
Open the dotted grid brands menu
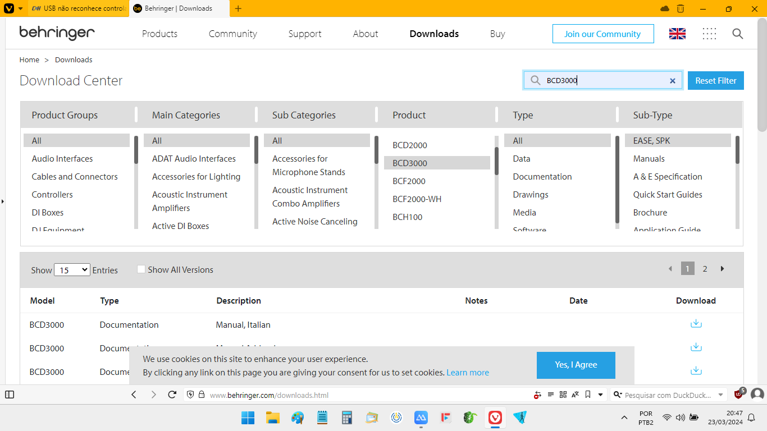tap(709, 34)
